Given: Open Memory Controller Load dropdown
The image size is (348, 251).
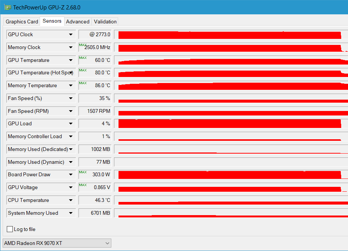Looking at the screenshot, I should click(71, 137).
